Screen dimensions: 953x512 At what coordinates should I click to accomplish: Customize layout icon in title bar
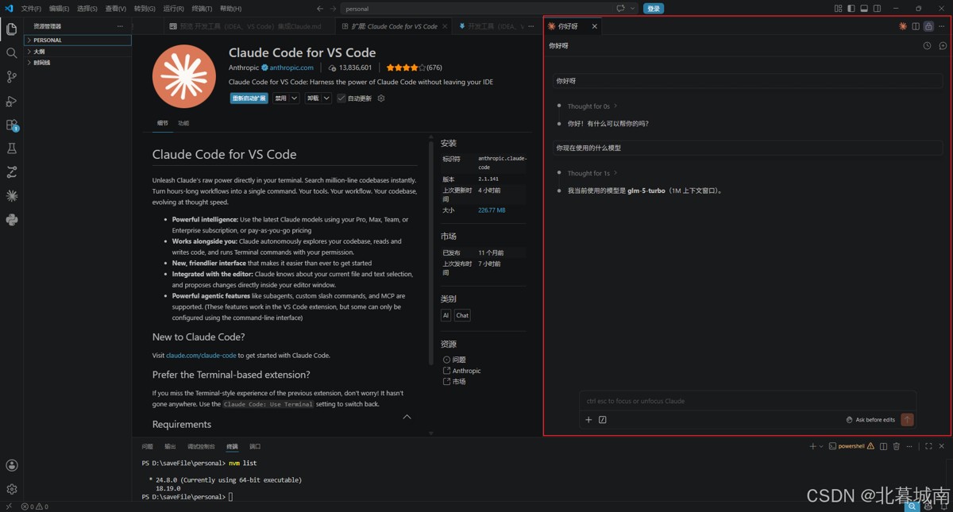point(838,9)
